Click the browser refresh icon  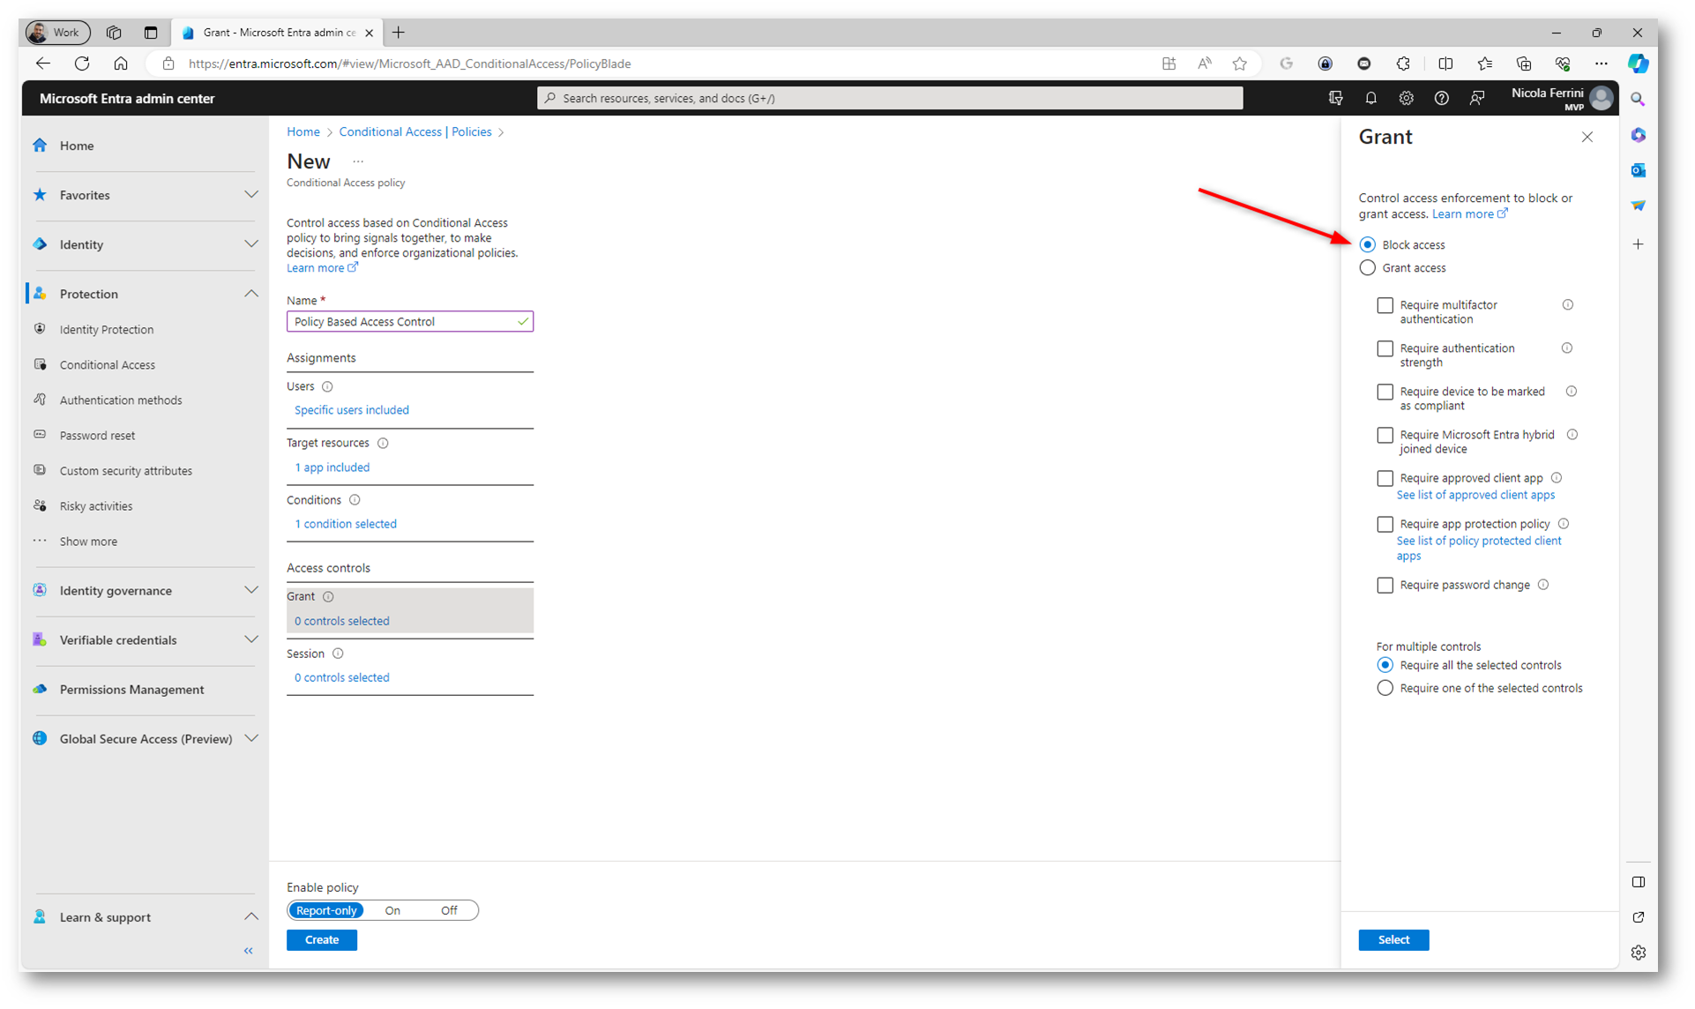click(x=82, y=64)
